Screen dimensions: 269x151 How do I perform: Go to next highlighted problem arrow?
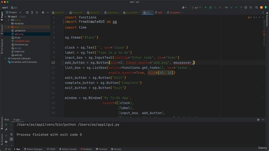pos(263,17)
